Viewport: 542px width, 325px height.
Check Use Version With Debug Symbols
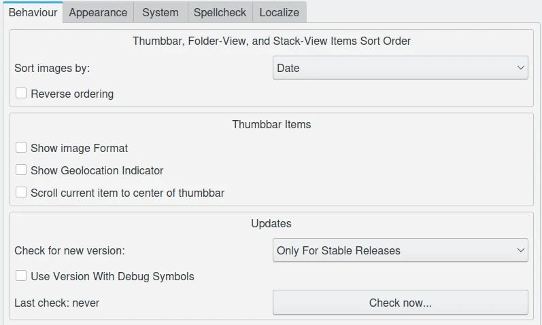click(x=21, y=276)
